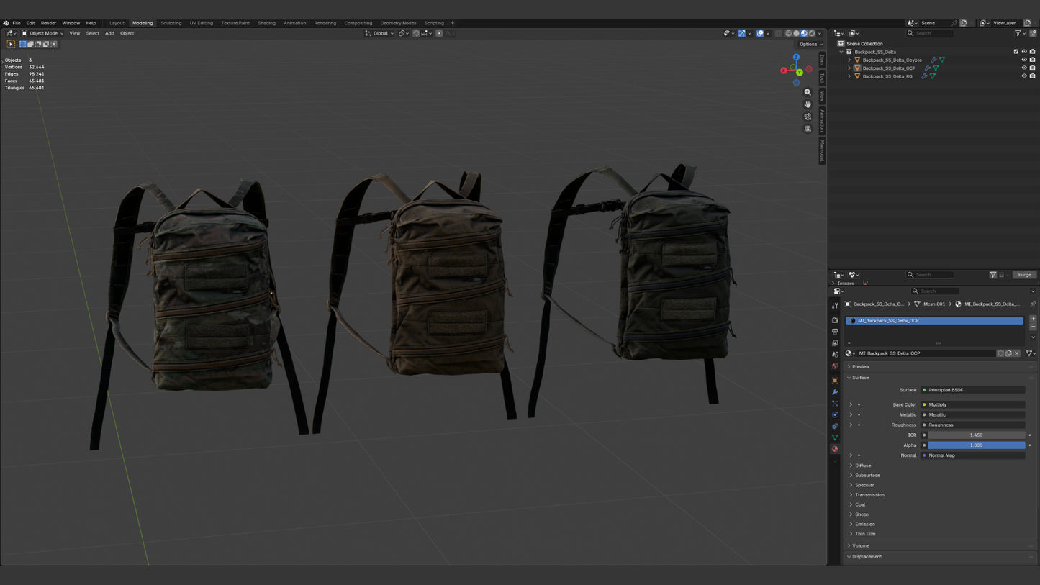
Task: Expand the Emission section
Action: pos(864,524)
